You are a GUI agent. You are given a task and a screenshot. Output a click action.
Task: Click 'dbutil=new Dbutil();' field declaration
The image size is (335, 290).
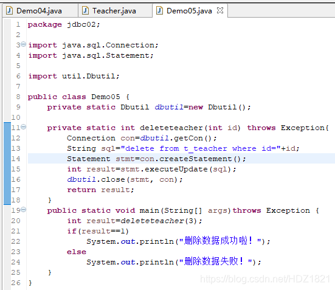pyautogui.click(x=202, y=107)
